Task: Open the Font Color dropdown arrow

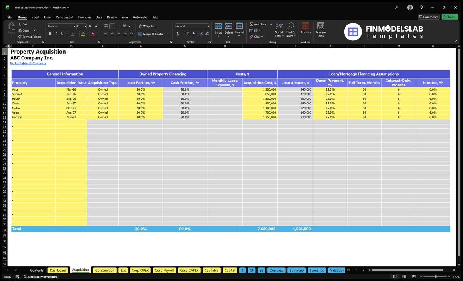Action: 97,34
